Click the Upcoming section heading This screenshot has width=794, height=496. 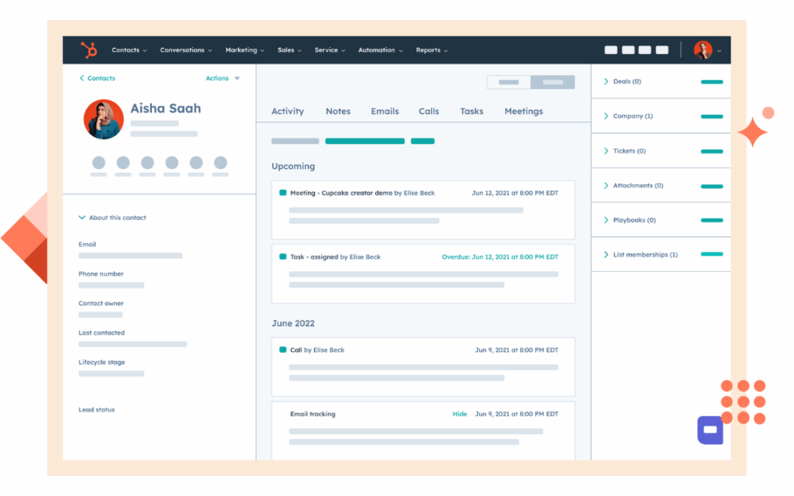(x=293, y=166)
